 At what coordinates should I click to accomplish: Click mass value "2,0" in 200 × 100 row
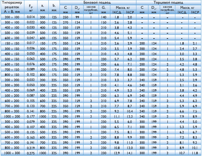[130, 17]
